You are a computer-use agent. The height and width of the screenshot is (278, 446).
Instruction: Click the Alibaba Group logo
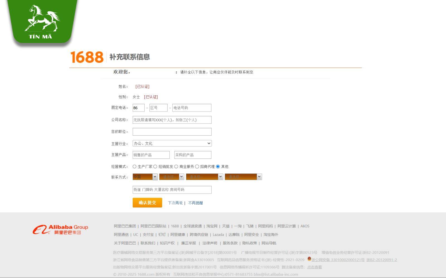tap(60, 230)
